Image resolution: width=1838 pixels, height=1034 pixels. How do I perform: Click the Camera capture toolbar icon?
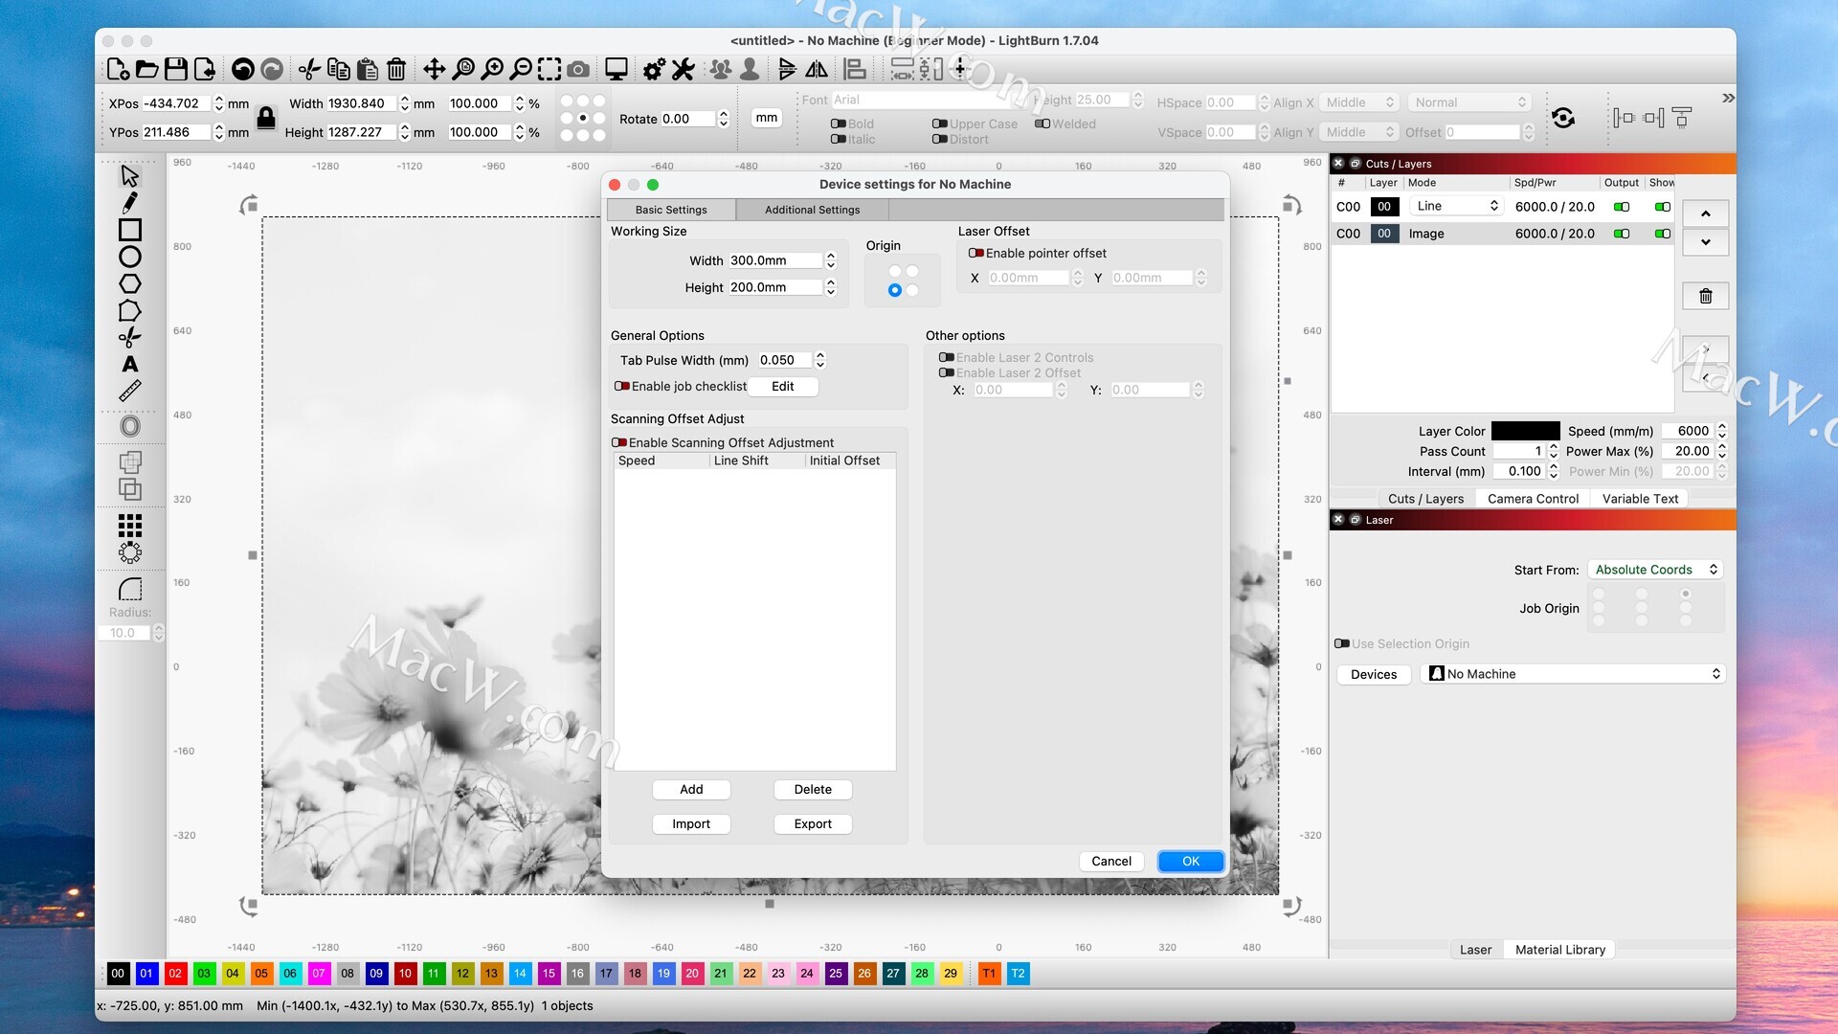pos(578,69)
